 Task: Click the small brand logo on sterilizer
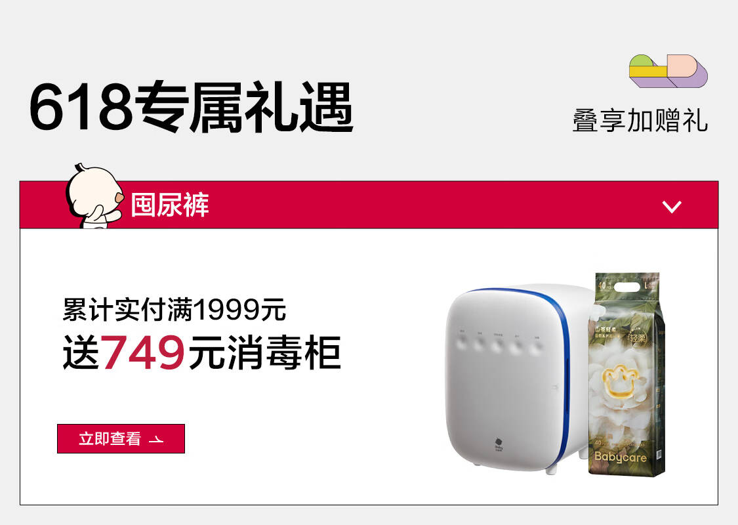(x=499, y=445)
